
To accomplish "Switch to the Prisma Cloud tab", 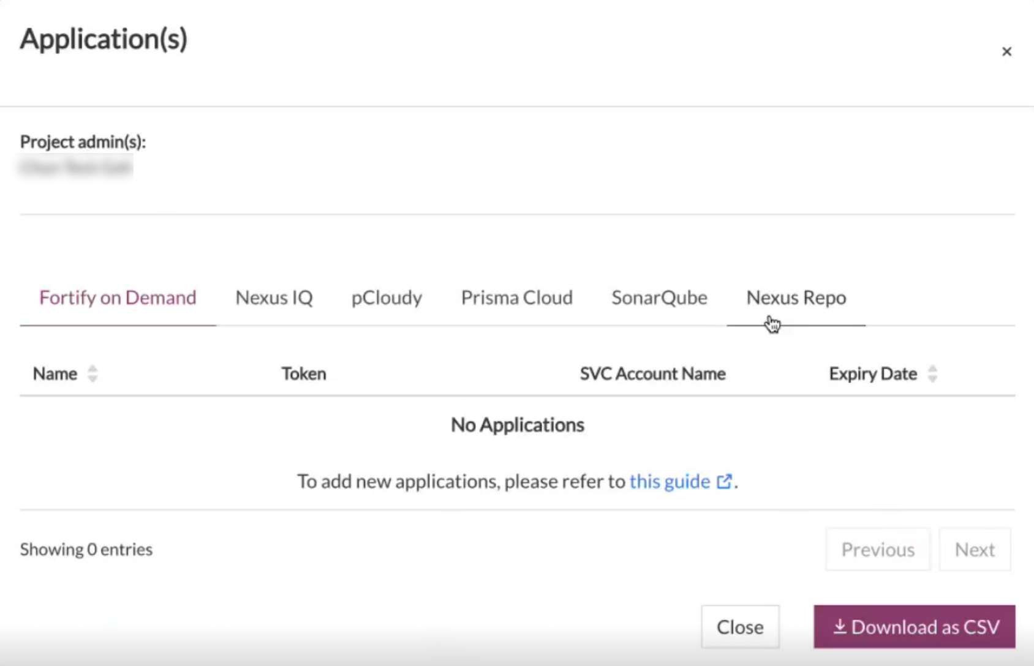I will click(516, 297).
